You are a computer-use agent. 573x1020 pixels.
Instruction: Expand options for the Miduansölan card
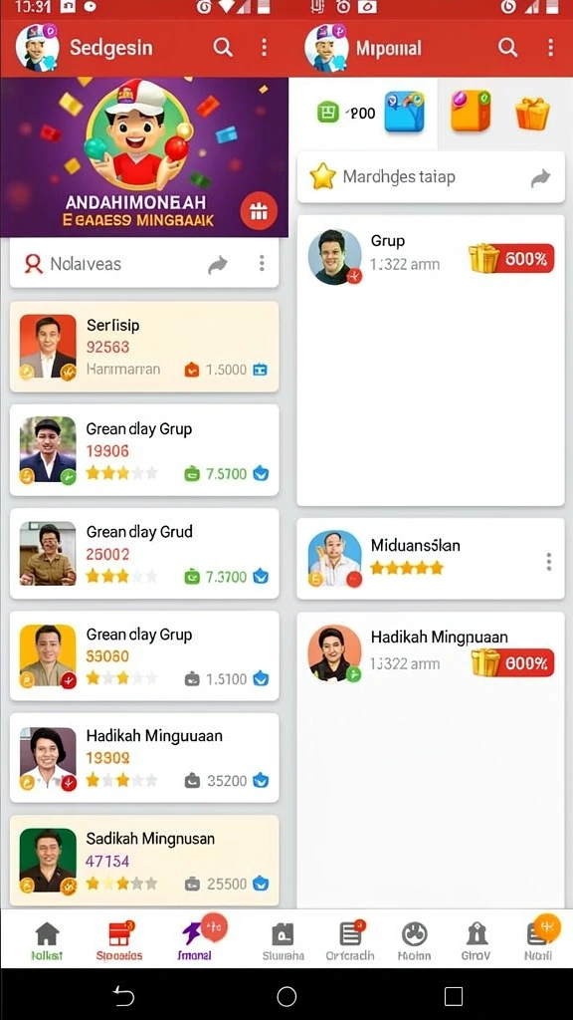coord(549,562)
